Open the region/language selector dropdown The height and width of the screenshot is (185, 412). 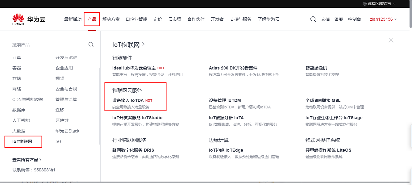coord(379,4)
